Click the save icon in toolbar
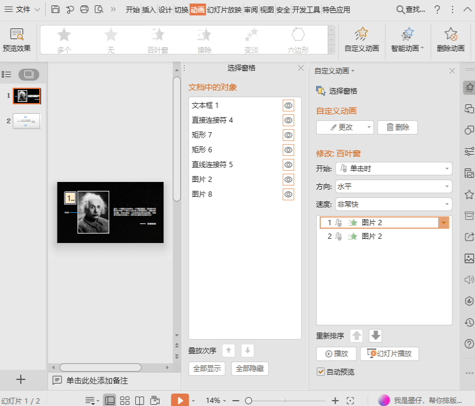475x406 pixels. (x=55, y=9)
